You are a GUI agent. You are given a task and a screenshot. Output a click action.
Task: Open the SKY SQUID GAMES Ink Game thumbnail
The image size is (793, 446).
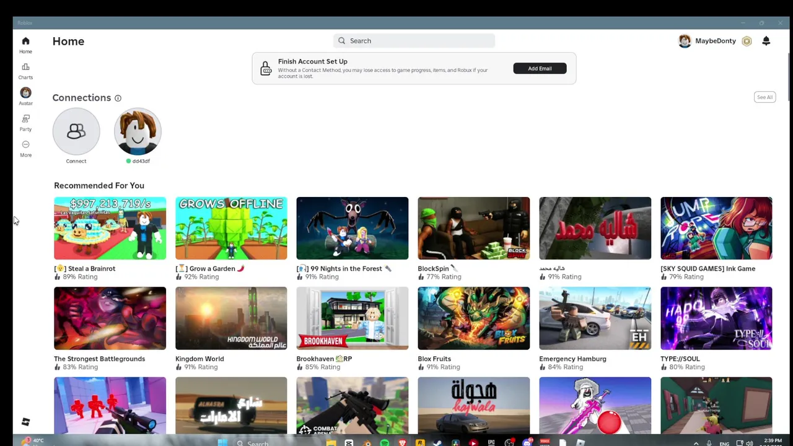click(716, 229)
